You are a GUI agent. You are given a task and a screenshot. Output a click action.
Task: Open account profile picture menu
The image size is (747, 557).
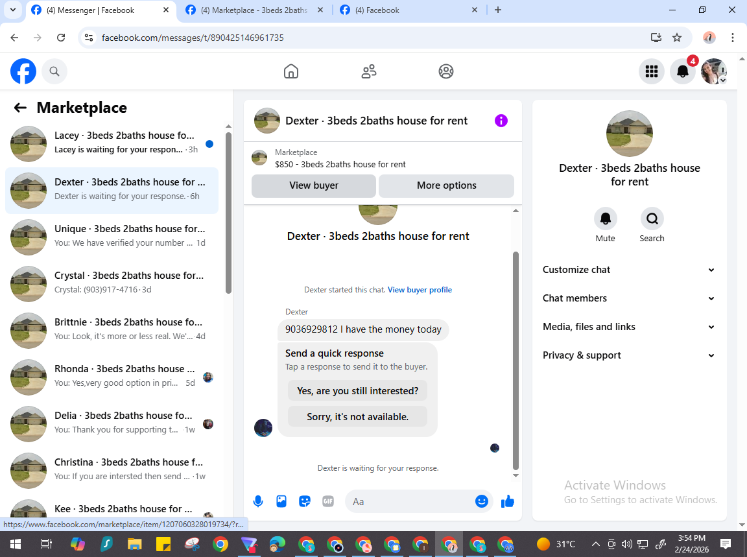(713, 71)
